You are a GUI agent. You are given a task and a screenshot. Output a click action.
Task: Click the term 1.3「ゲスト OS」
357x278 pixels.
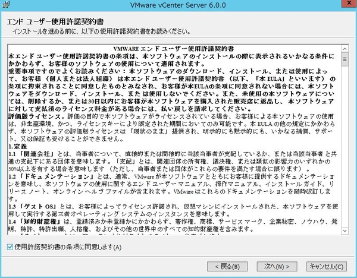pos(33,206)
